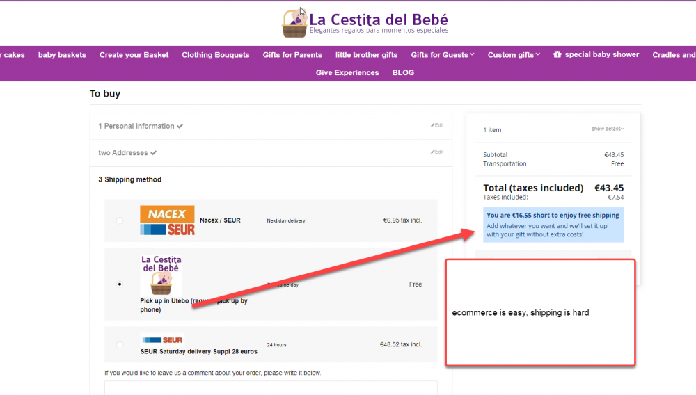Click the To buy page heading
The width and height of the screenshot is (696, 395).
(x=105, y=94)
